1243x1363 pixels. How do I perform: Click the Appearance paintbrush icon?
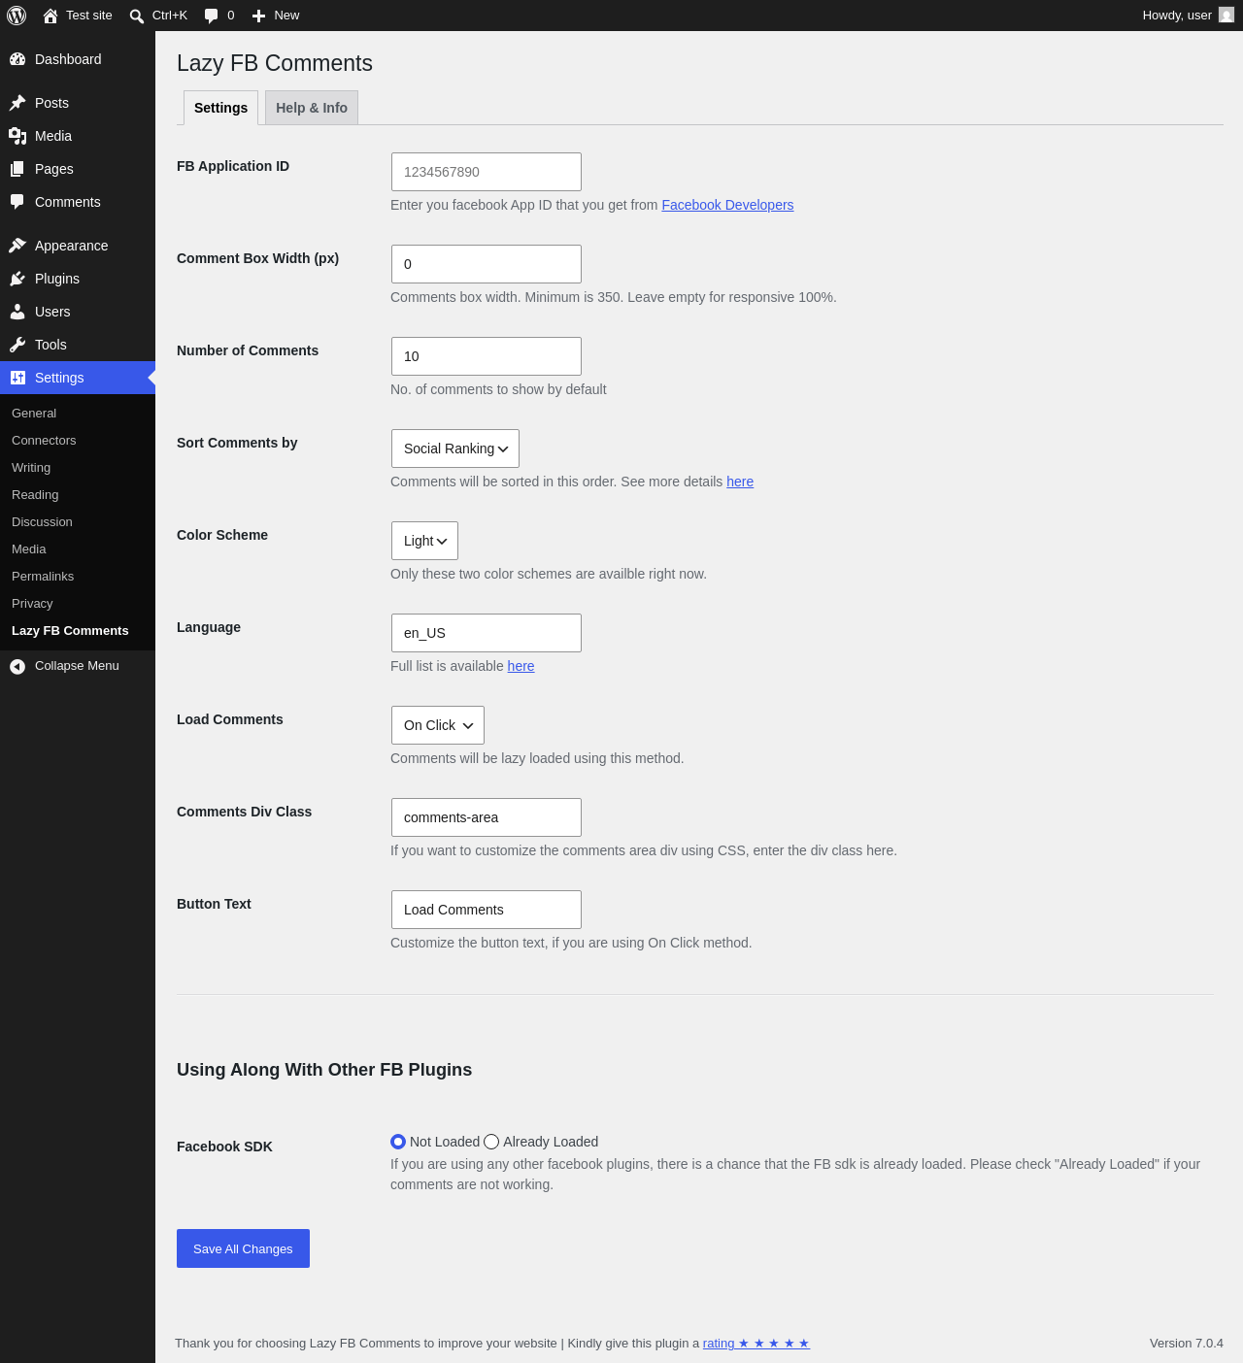pos(17,246)
